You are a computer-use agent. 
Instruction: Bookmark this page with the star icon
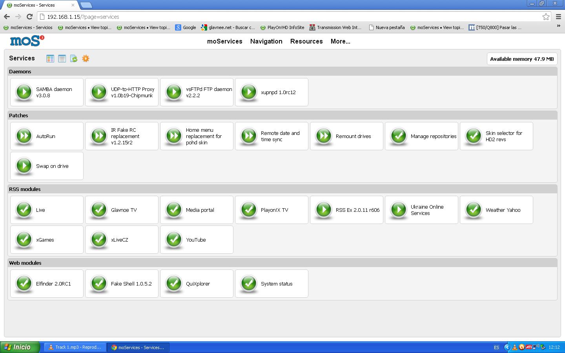[x=546, y=16]
